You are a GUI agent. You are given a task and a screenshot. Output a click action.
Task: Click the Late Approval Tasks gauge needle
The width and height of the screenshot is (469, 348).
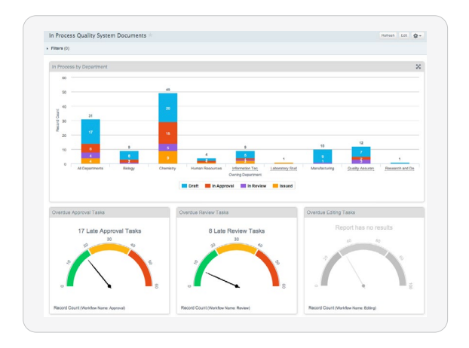(100, 274)
